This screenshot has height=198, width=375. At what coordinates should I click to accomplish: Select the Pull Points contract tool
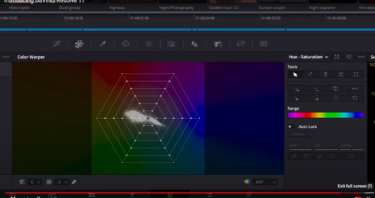point(341,75)
